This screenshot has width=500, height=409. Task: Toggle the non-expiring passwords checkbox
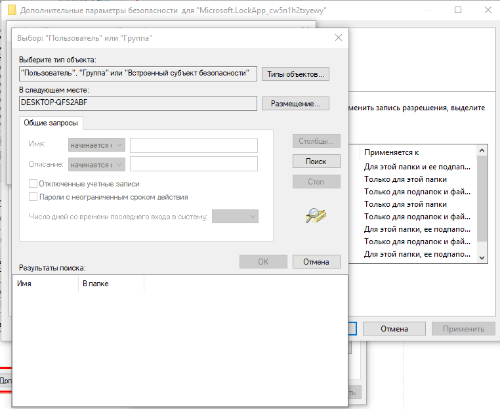[33, 196]
